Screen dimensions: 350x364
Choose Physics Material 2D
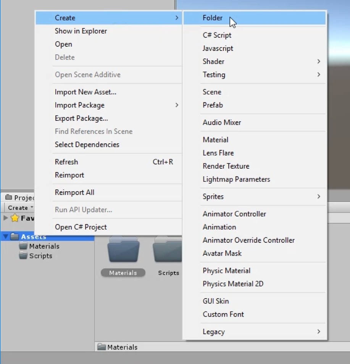[254, 284]
